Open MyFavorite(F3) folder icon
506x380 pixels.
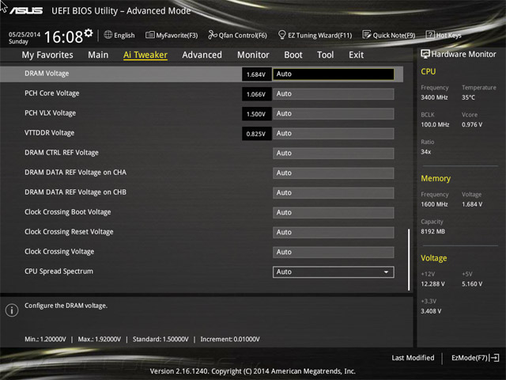[149, 35]
